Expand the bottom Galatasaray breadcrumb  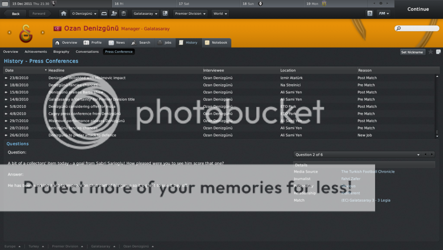(x=103, y=247)
